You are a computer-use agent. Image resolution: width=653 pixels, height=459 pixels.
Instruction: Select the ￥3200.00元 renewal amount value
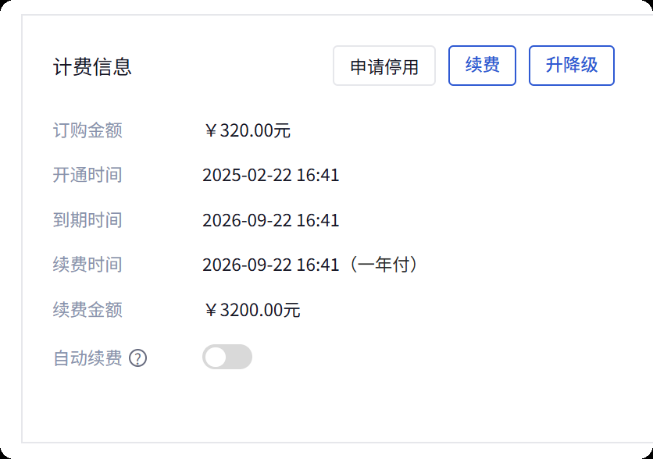pos(252,310)
